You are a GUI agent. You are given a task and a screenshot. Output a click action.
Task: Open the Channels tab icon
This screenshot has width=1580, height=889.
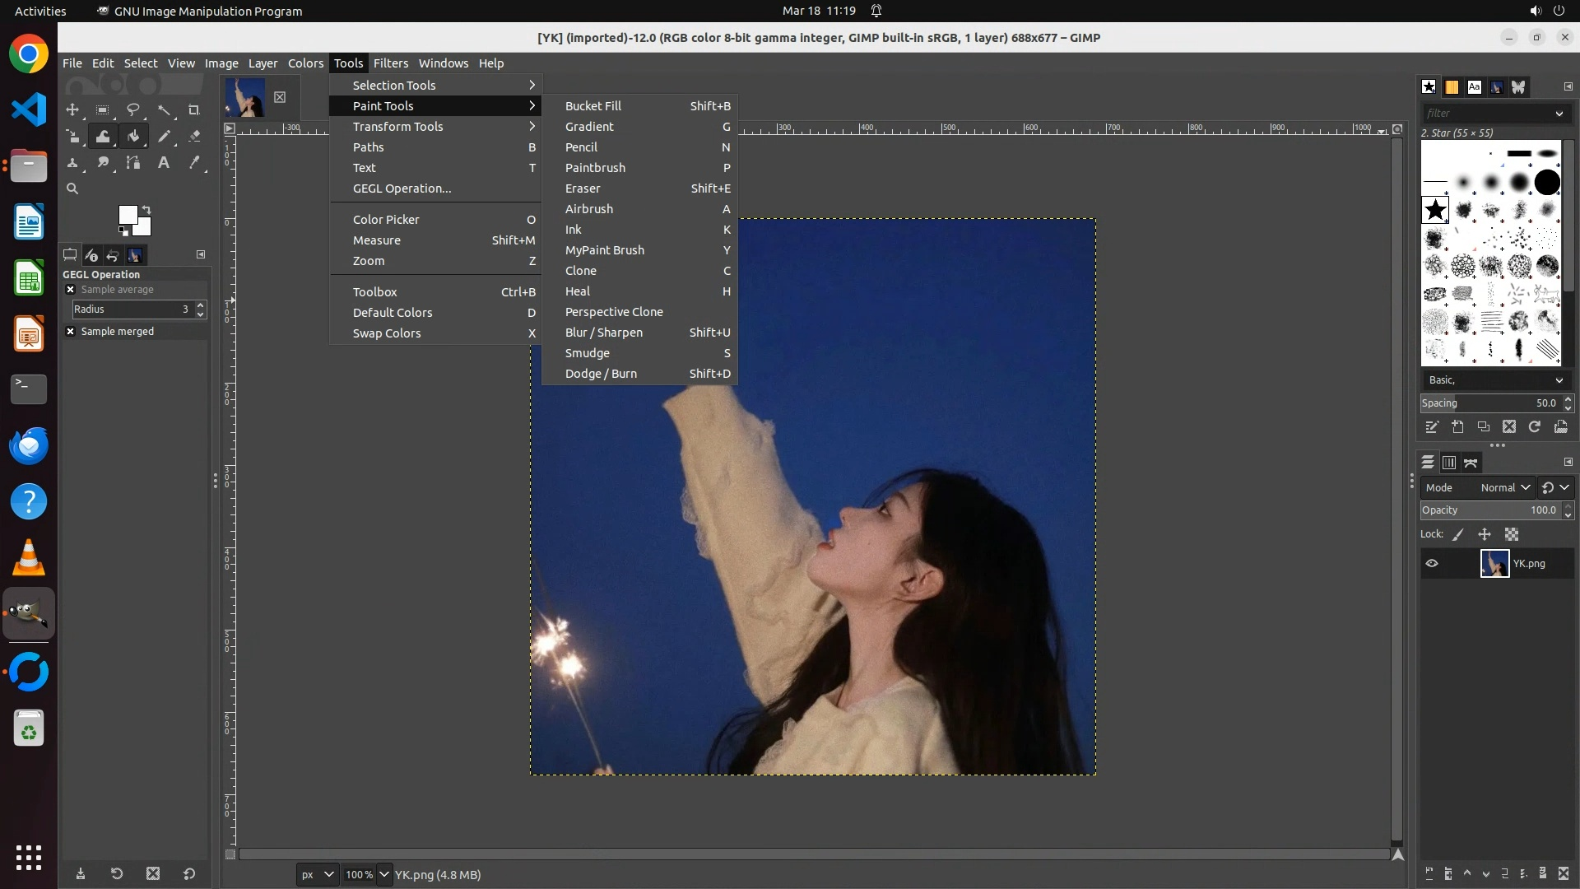(1448, 463)
